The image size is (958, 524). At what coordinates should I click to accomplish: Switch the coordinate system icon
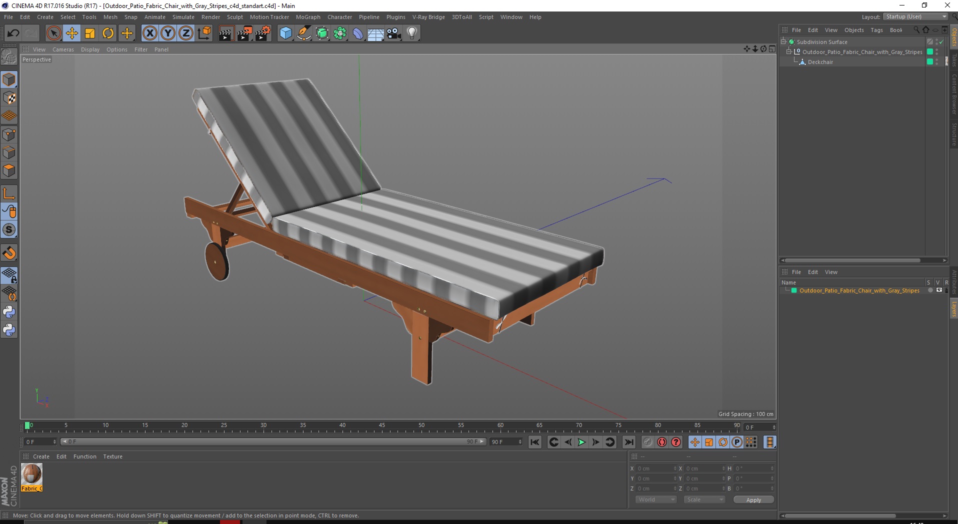[204, 33]
